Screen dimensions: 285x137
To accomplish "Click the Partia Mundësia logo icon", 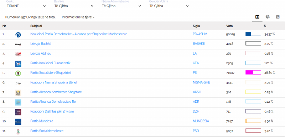I will point(18,122).
